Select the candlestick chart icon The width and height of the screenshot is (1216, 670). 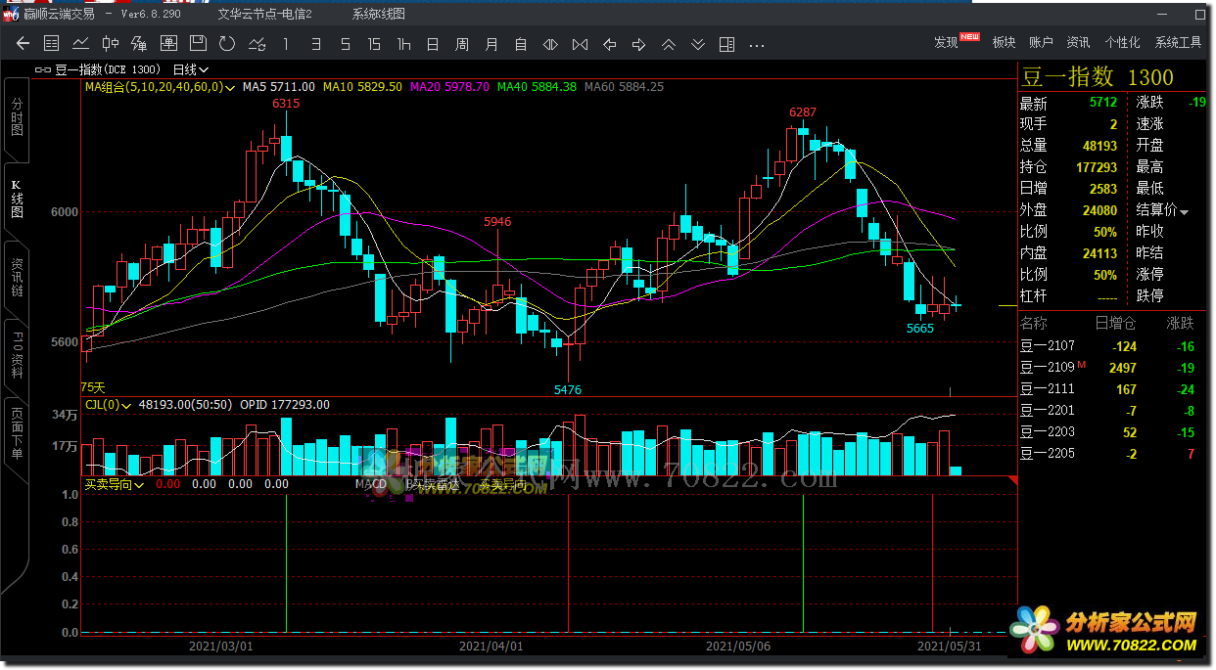click(x=111, y=44)
